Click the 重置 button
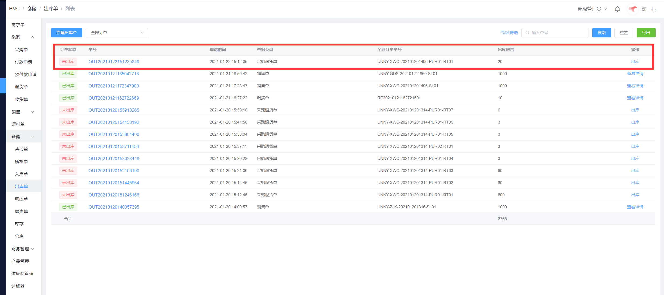664x295 pixels. pos(624,33)
